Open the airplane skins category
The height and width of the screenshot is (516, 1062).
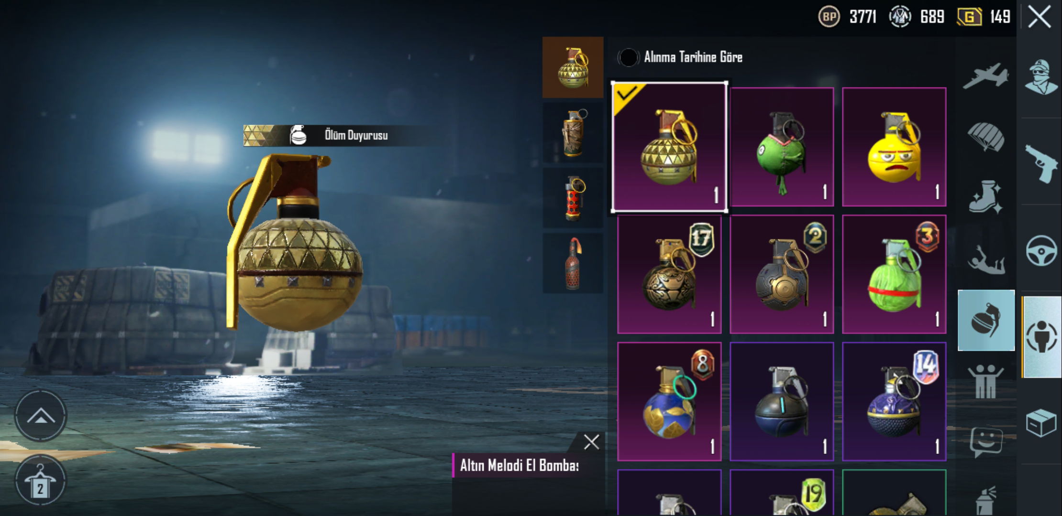click(986, 76)
